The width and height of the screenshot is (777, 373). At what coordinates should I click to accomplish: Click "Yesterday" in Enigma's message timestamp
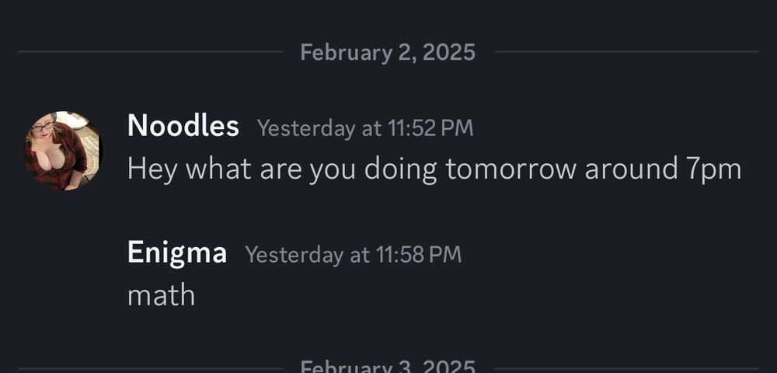[x=294, y=254]
